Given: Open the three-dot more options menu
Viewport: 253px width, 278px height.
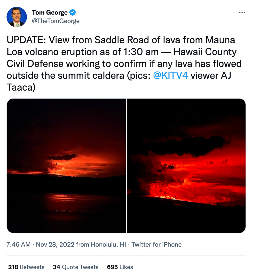Looking at the screenshot, I should 242,12.
